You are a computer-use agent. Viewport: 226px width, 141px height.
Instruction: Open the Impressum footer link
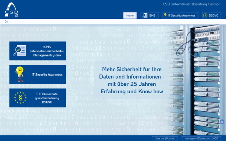pos(191,138)
